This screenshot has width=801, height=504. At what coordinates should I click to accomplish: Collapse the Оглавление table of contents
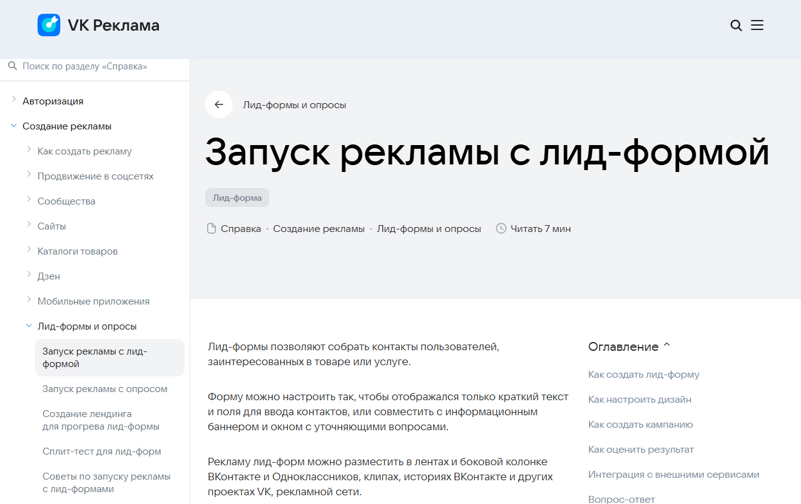pos(666,345)
